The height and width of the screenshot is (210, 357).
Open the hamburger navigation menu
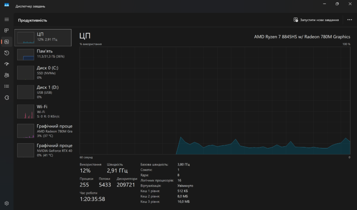6,20
